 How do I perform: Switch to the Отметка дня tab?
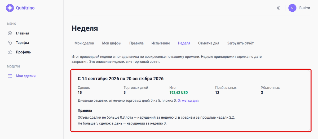(x=209, y=43)
